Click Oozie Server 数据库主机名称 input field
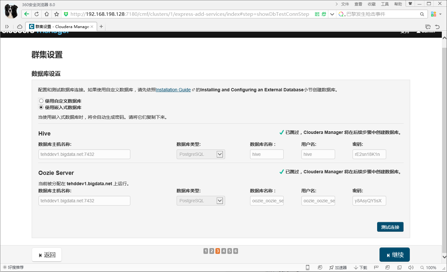Screen dimensions: 447x272 tap(84, 201)
